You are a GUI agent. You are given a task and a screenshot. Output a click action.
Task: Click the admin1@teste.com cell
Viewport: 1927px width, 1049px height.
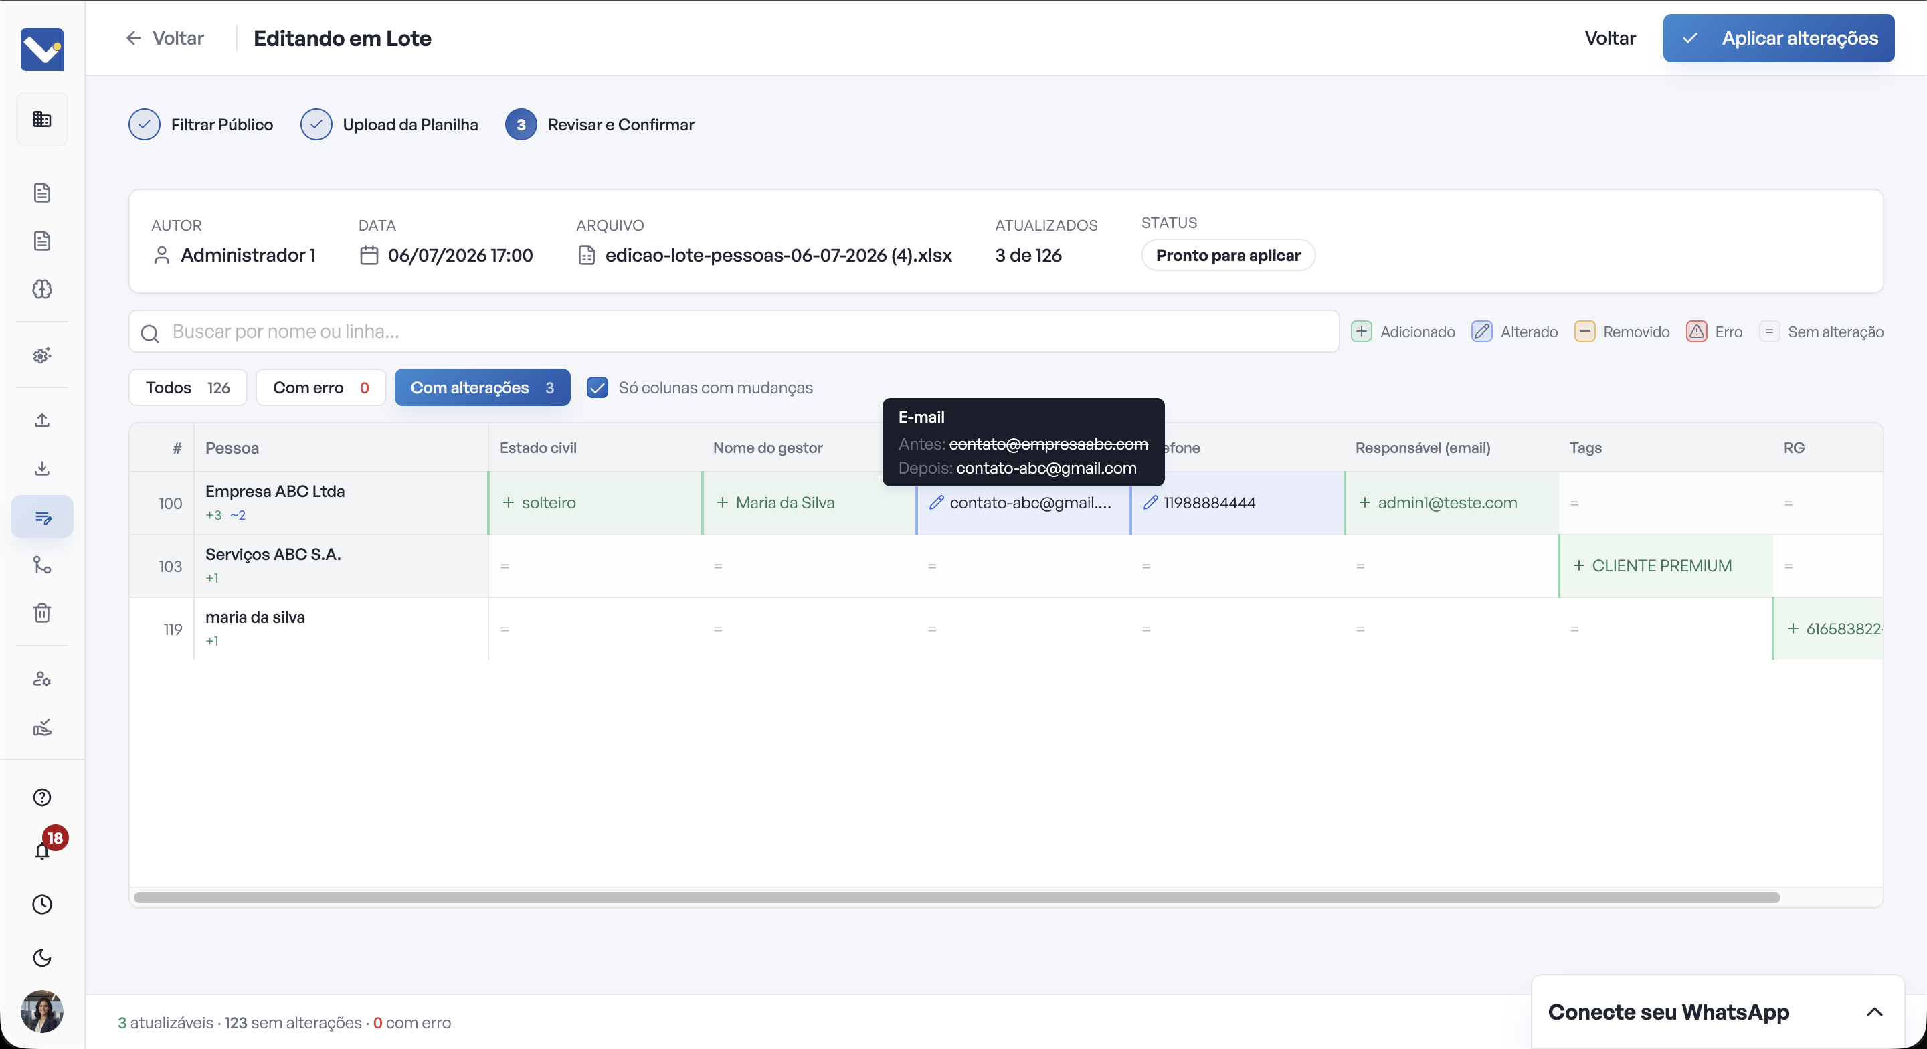click(x=1451, y=503)
